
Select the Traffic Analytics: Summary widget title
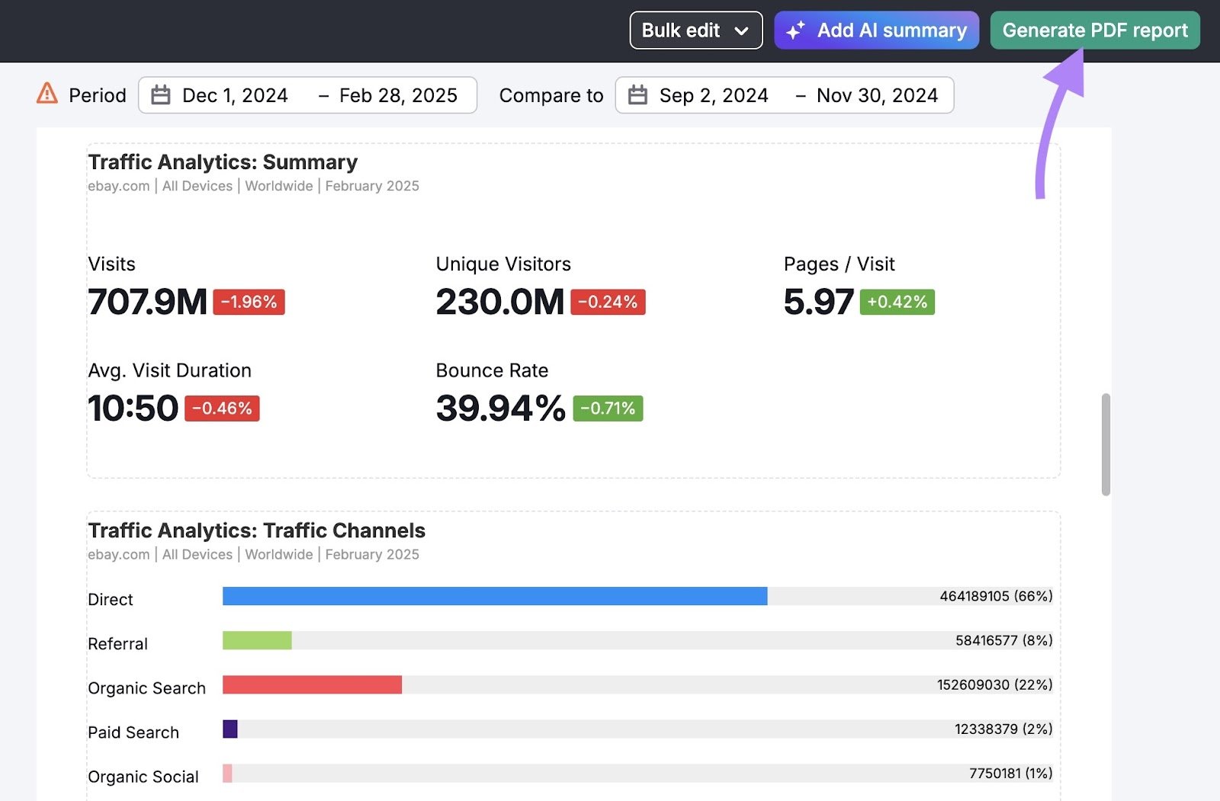click(223, 162)
